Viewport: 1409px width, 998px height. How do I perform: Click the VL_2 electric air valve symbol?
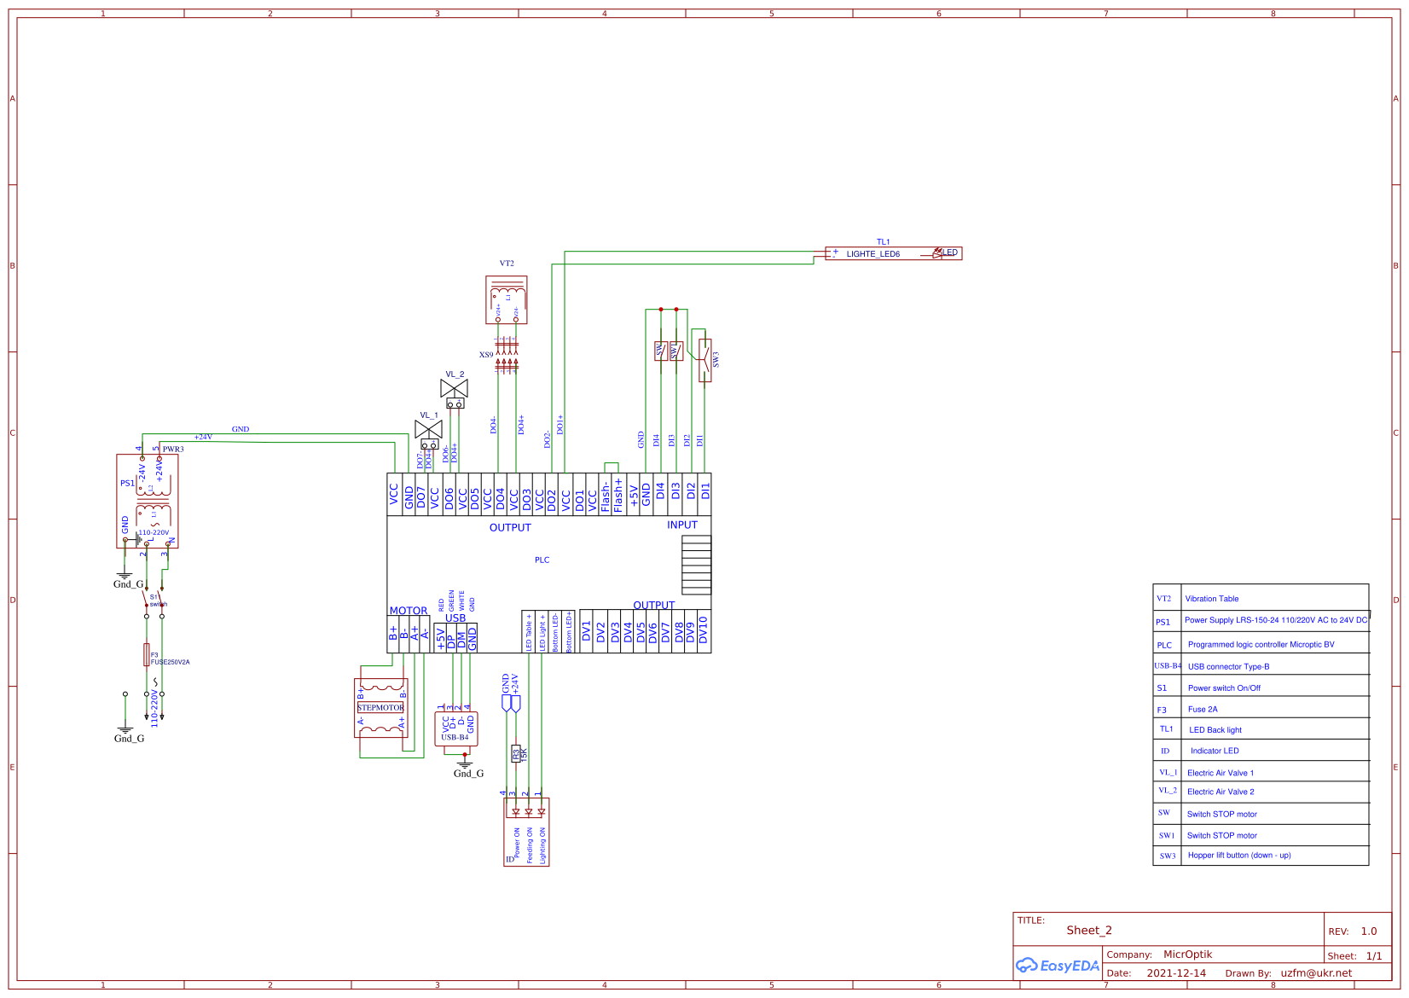tap(454, 388)
